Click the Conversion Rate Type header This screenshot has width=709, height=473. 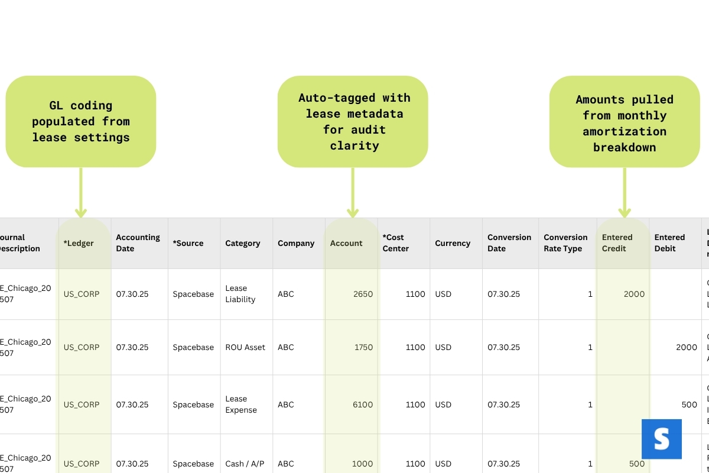coord(565,243)
